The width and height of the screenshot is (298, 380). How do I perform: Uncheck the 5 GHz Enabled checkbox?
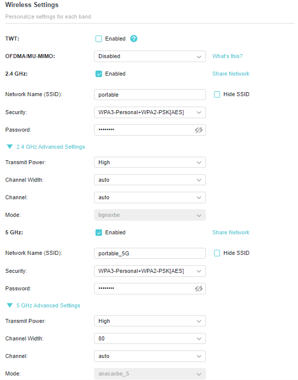[99, 233]
